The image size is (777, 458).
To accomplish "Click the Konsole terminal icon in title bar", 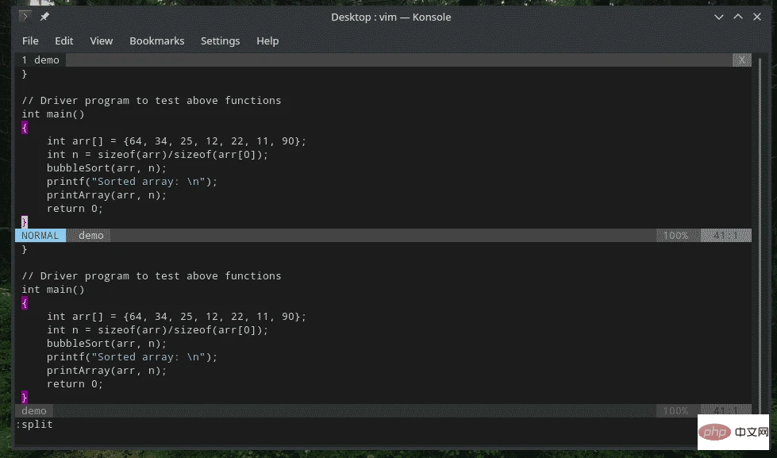I will (x=25, y=17).
